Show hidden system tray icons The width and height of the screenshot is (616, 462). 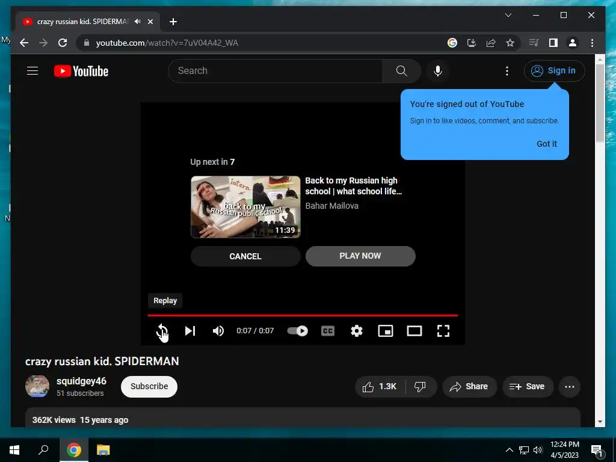509,450
